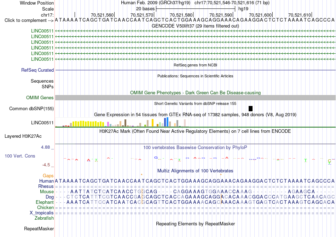Click ruler coordinate "70,521,560"
Image resolution: width=336 pixels, height=237 pixels.
(x=102, y=15)
